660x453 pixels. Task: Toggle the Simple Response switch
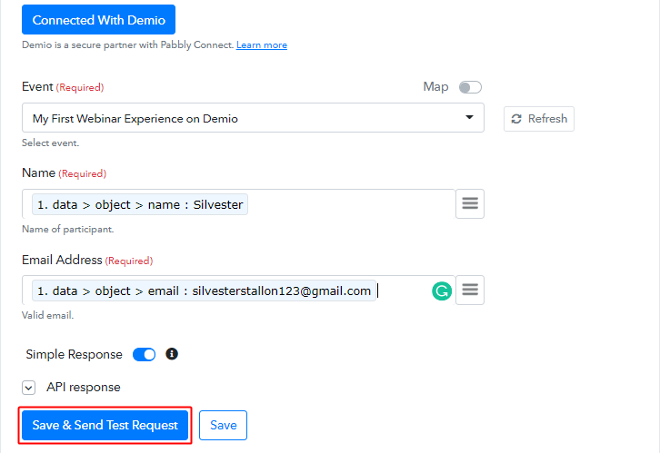144,355
